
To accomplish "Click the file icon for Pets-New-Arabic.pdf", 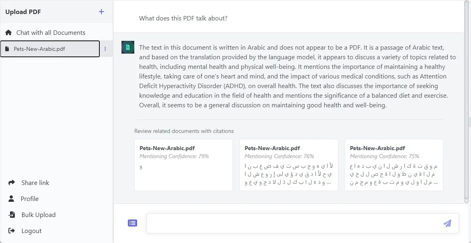I will pyautogui.click(x=7, y=49).
